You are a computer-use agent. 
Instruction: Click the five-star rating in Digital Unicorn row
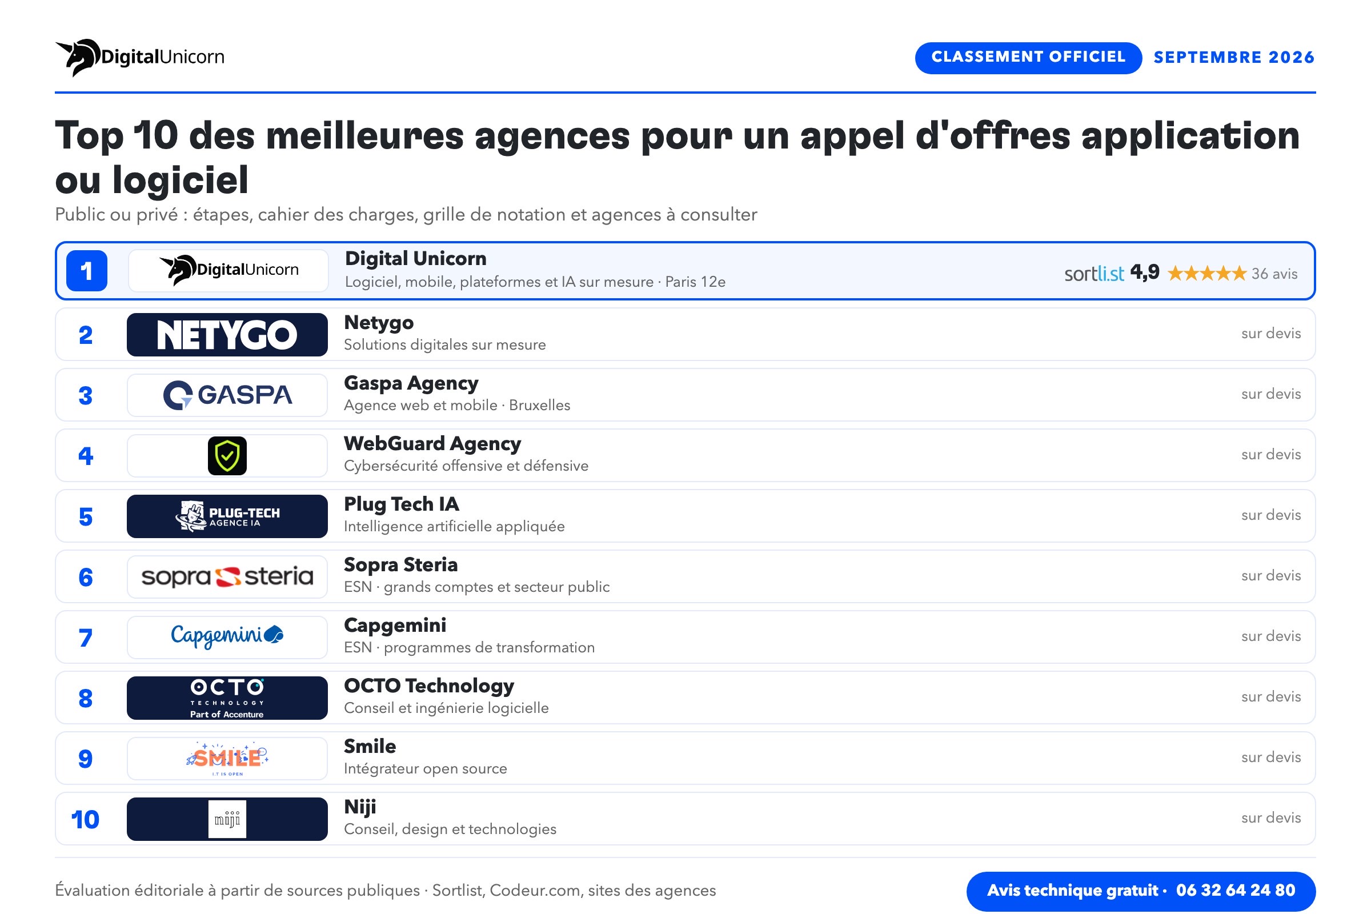(1206, 274)
